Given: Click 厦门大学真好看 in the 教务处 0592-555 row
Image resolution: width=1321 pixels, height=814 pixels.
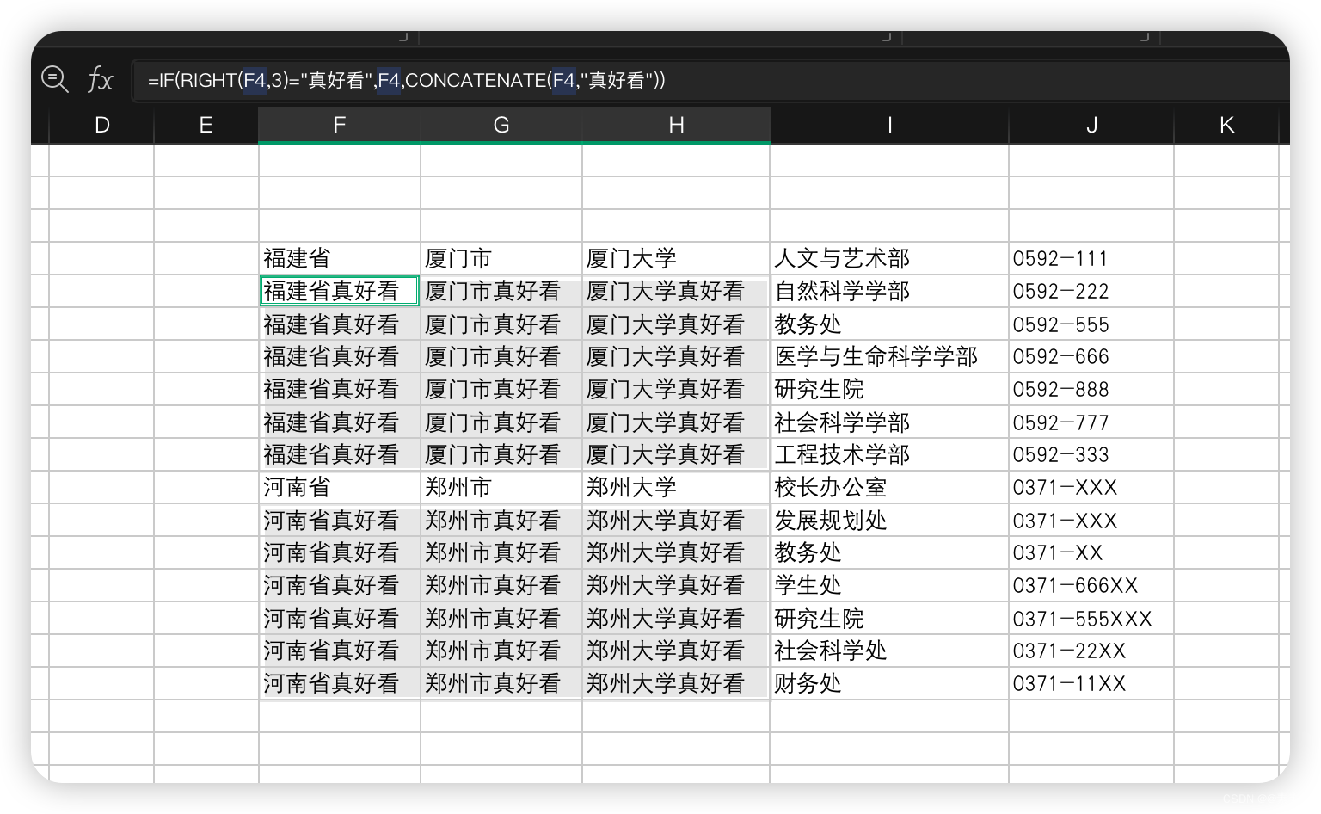Looking at the screenshot, I should [676, 324].
